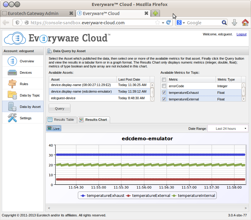Image resolution: width=251 pixels, height=220 pixels.
Task: Toggle temperatureInternal series in chart legend
Action: pyautogui.click(x=193, y=196)
